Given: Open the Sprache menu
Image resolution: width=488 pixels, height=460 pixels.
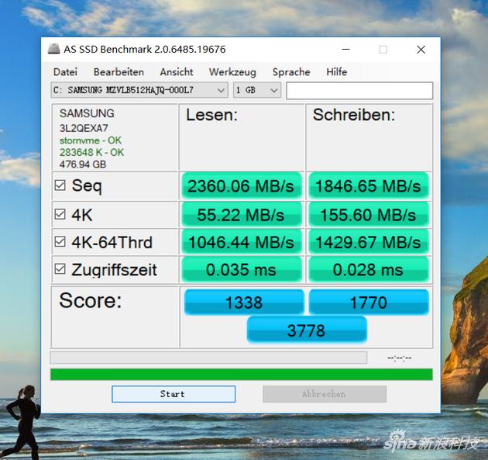Looking at the screenshot, I should tap(291, 72).
